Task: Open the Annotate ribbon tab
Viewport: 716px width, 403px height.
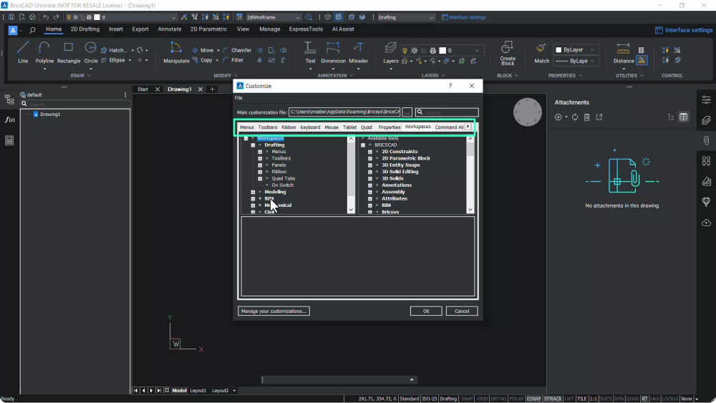Action: pyautogui.click(x=170, y=29)
